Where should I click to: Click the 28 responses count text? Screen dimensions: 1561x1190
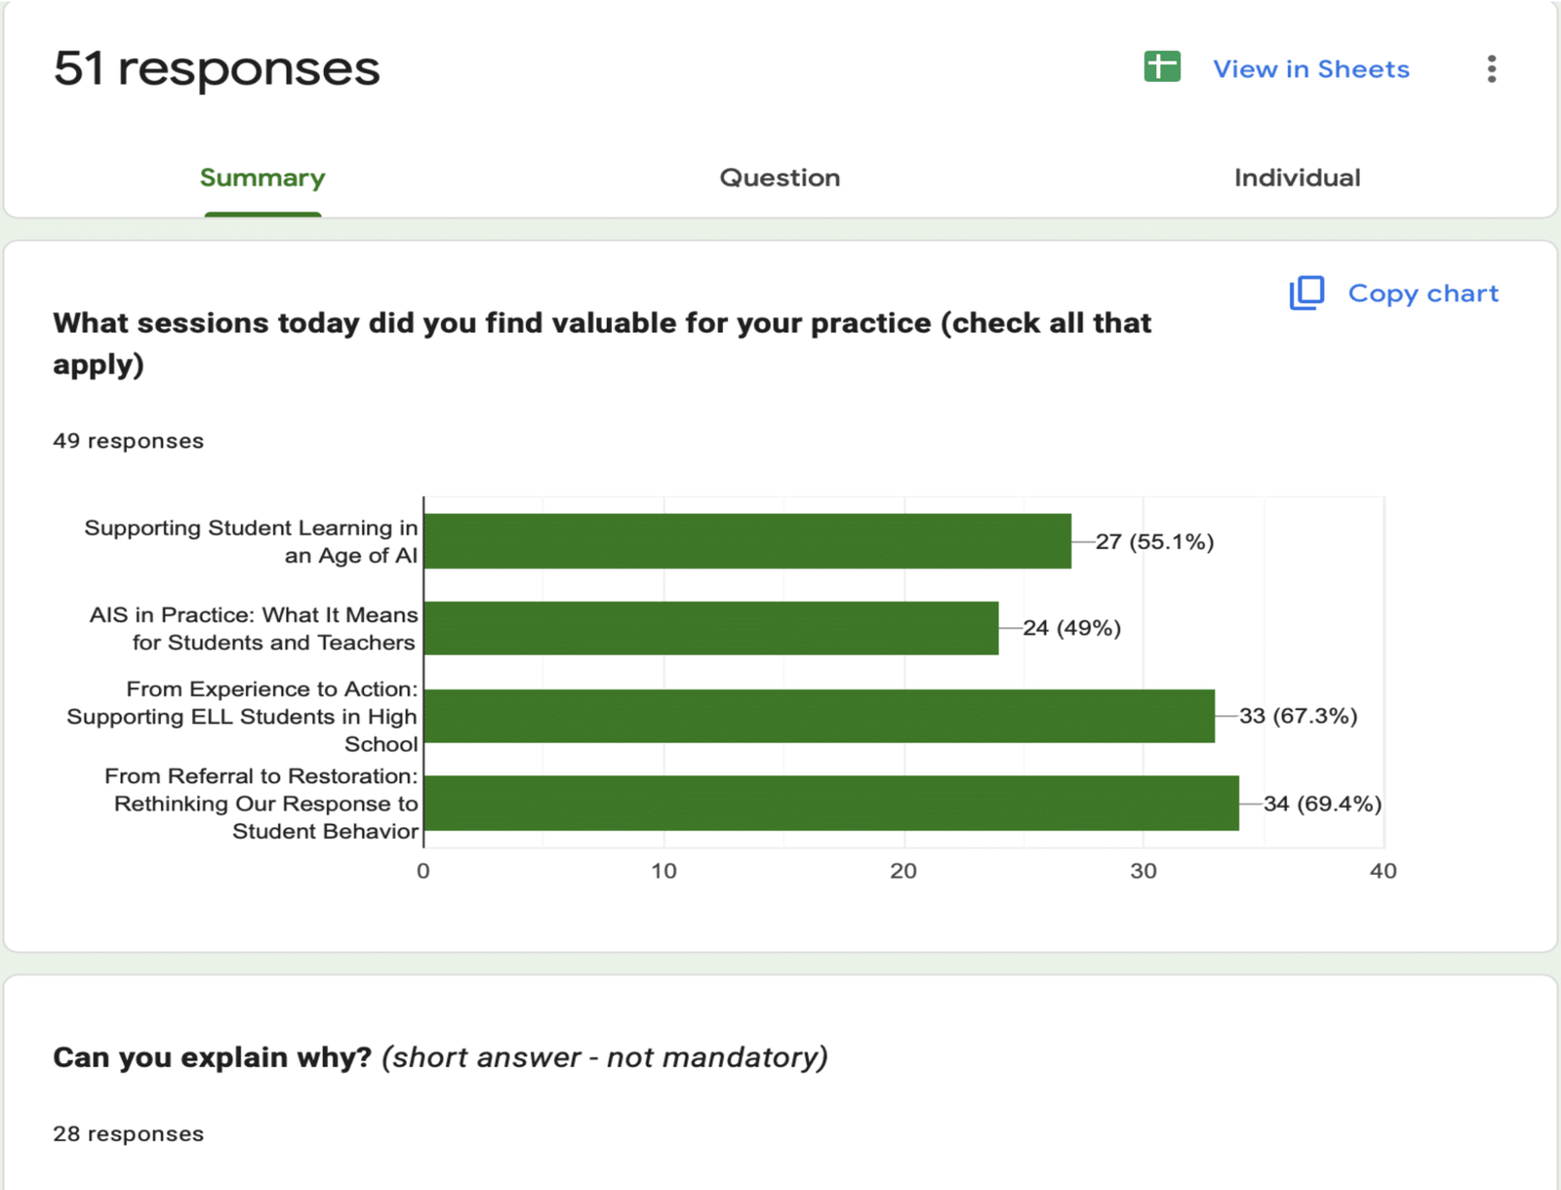(x=128, y=1133)
